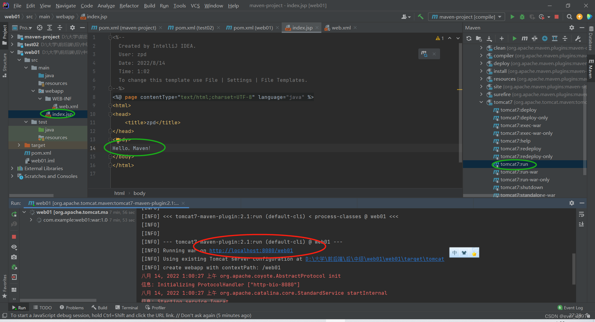Hide the Maven tool window
Viewport: 595px width, 322px height.
582,28
